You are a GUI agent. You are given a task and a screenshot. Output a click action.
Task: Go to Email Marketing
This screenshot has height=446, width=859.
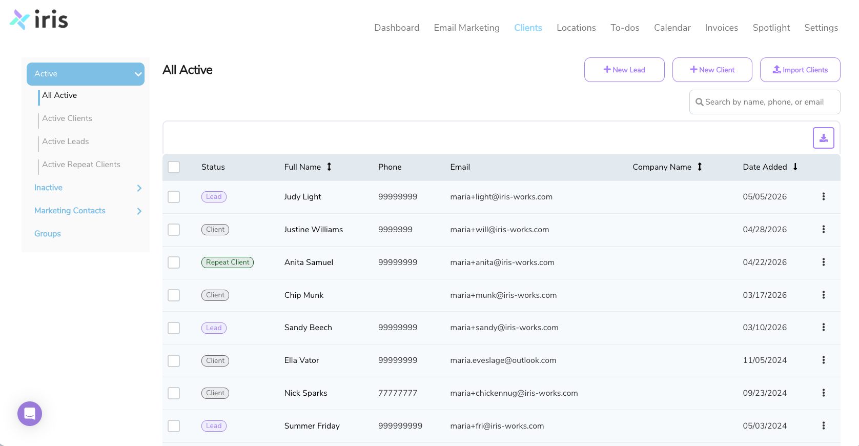466,28
